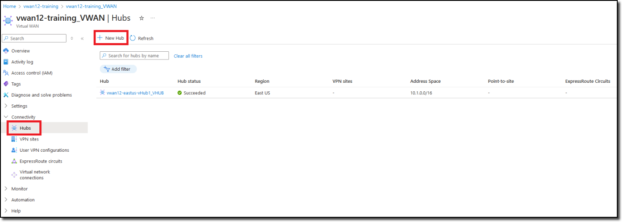The image size is (622, 222).
Task: Toggle the sidebar expand/collapse arrows icon
Action: 72,38
